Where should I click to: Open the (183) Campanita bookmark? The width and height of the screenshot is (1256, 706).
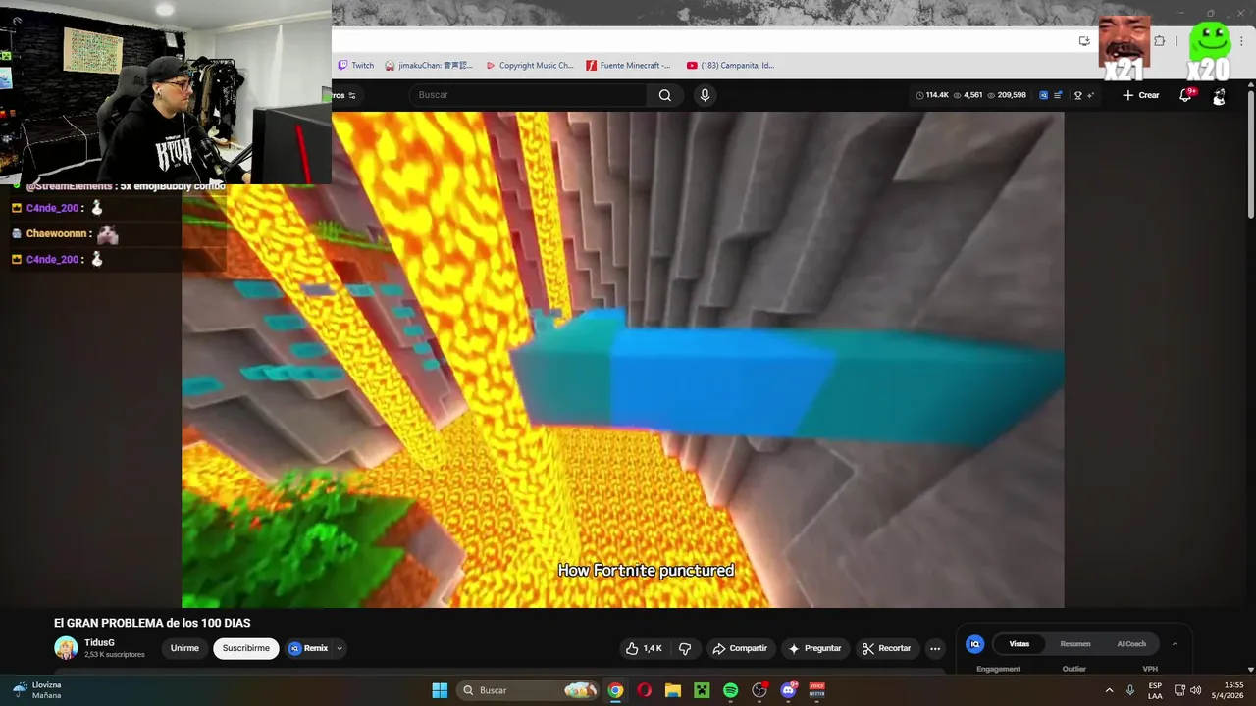coord(731,66)
